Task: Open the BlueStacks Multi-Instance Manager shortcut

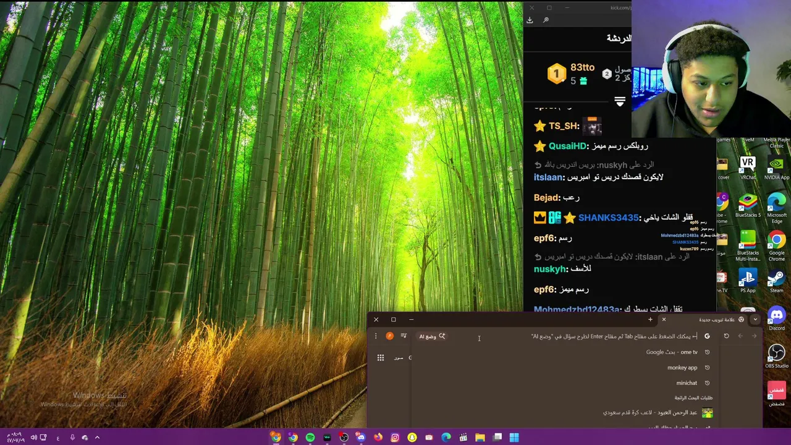Action: coord(748,246)
